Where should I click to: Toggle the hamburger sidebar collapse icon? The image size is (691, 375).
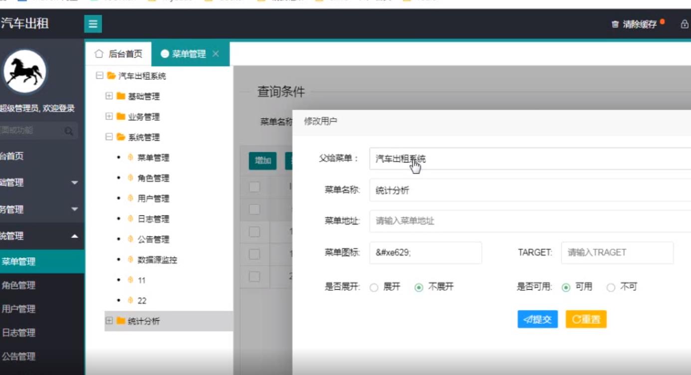coord(93,24)
